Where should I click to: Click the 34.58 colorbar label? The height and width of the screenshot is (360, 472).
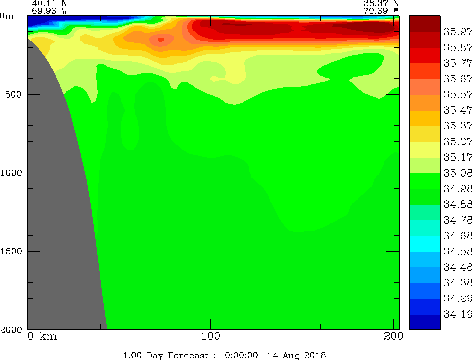tap(457, 251)
